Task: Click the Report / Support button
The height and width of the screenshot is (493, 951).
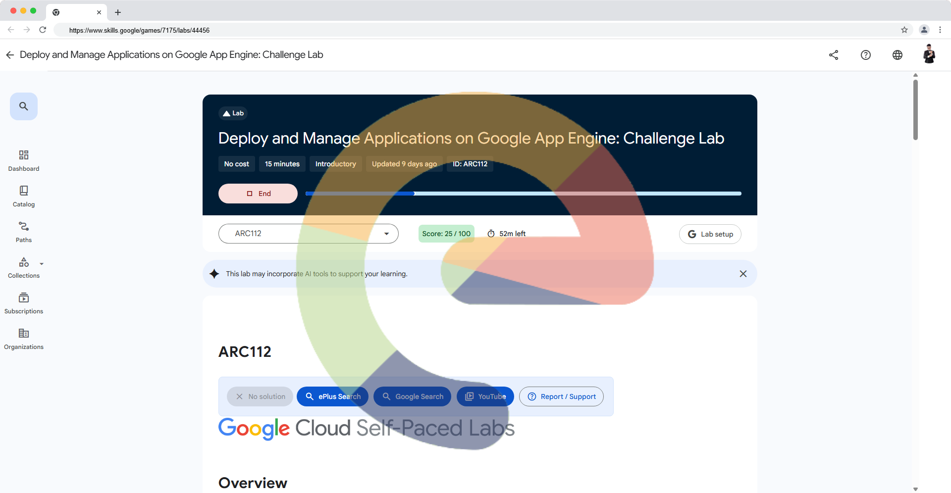Action: click(561, 396)
